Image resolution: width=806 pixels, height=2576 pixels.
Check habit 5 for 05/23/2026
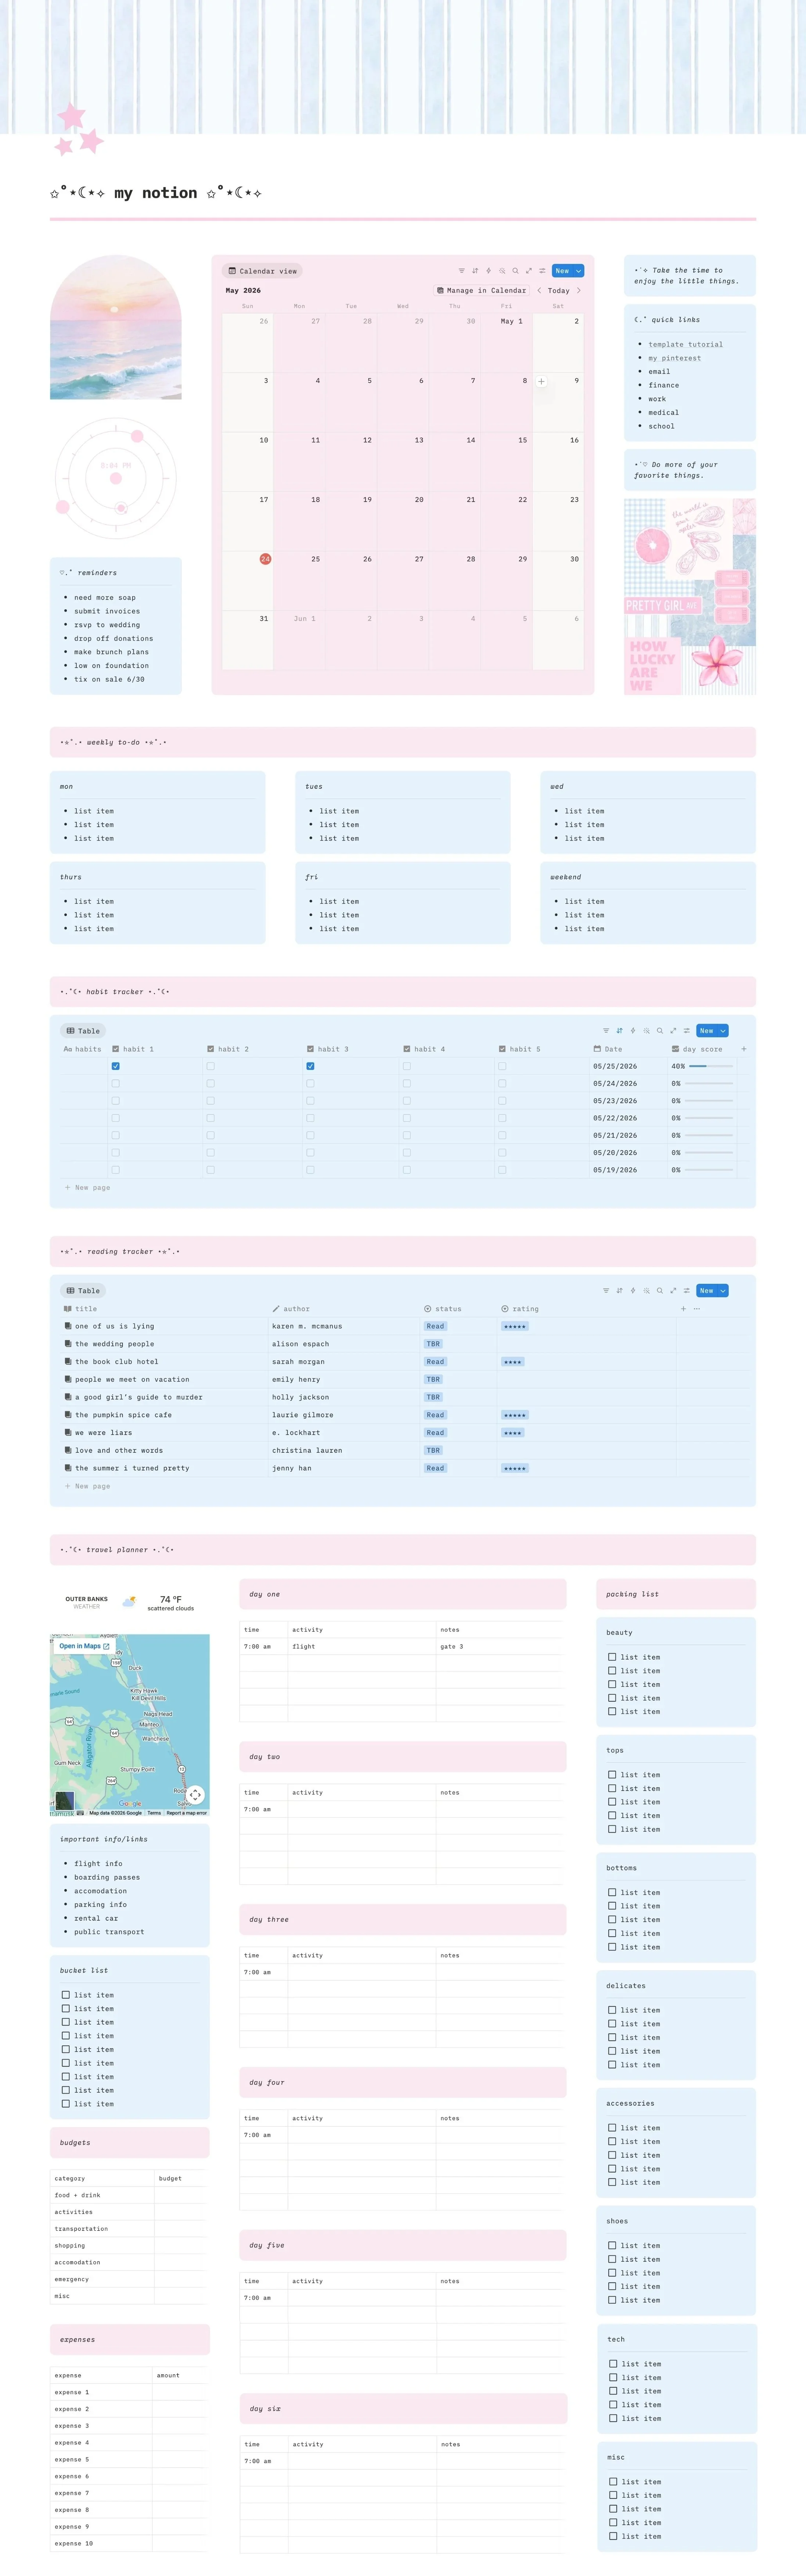[502, 1101]
